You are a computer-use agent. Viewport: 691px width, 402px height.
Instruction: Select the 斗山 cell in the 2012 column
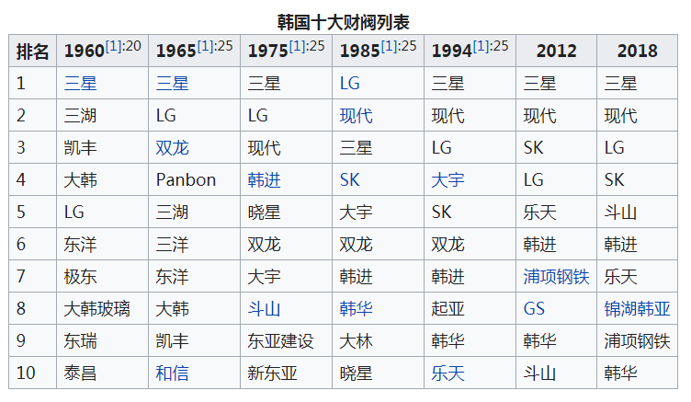point(556,373)
